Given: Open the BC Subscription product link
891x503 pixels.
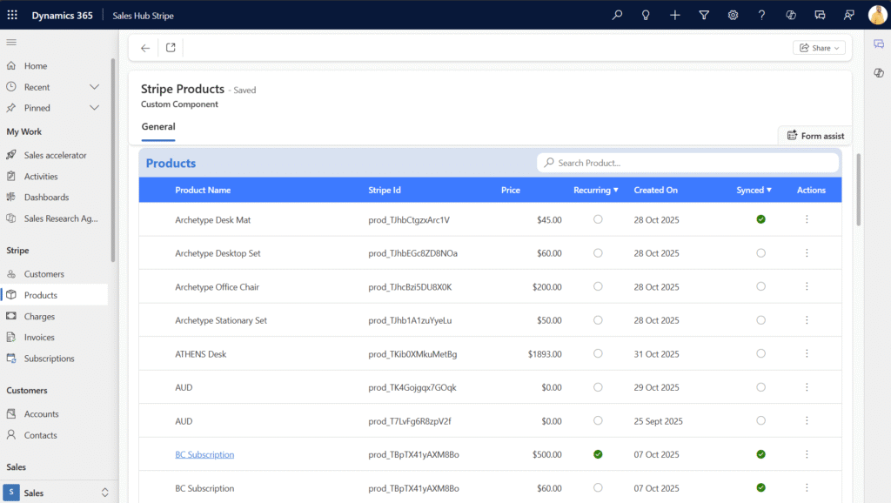Looking at the screenshot, I should 204,453.
